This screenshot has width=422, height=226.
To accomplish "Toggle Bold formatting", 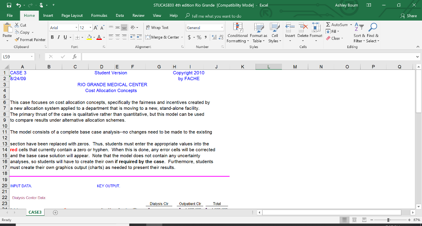I will (52, 37).
